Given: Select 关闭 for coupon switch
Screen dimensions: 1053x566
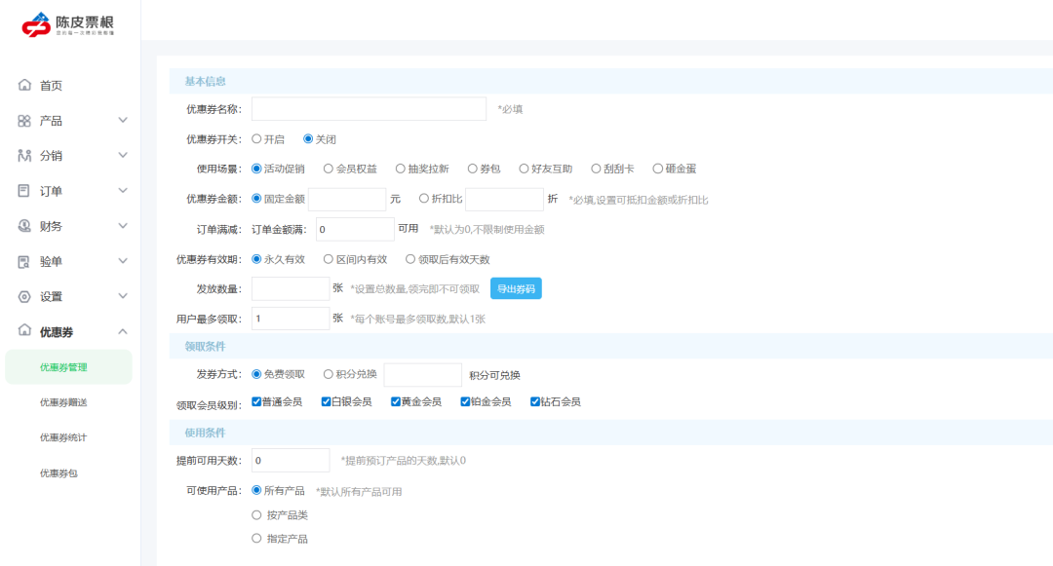Looking at the screenshot, I should [x=308, y=138].
